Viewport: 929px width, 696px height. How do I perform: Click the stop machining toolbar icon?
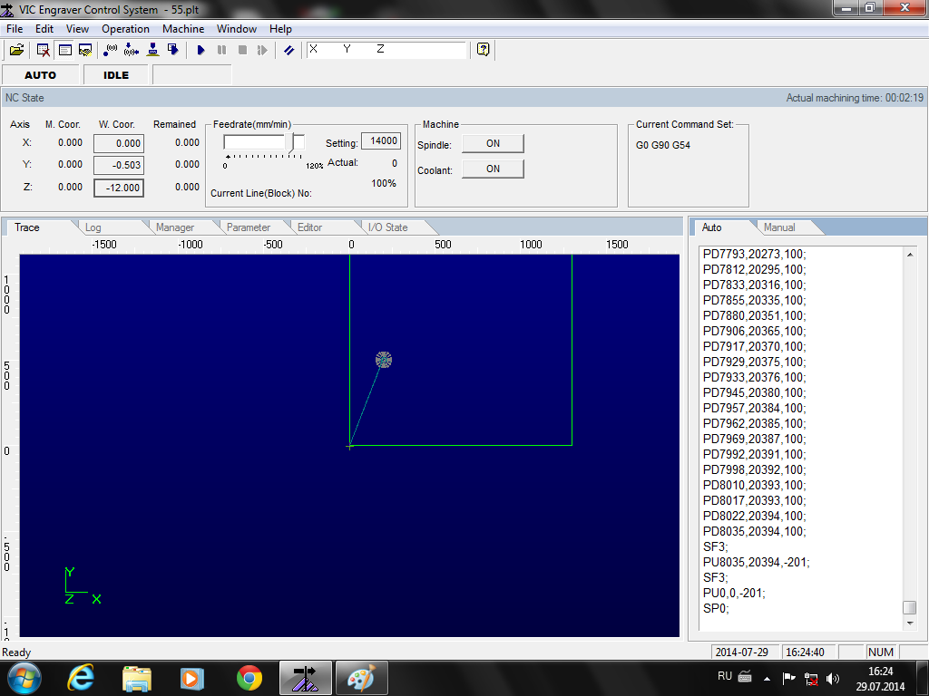[x=242, y=51]
